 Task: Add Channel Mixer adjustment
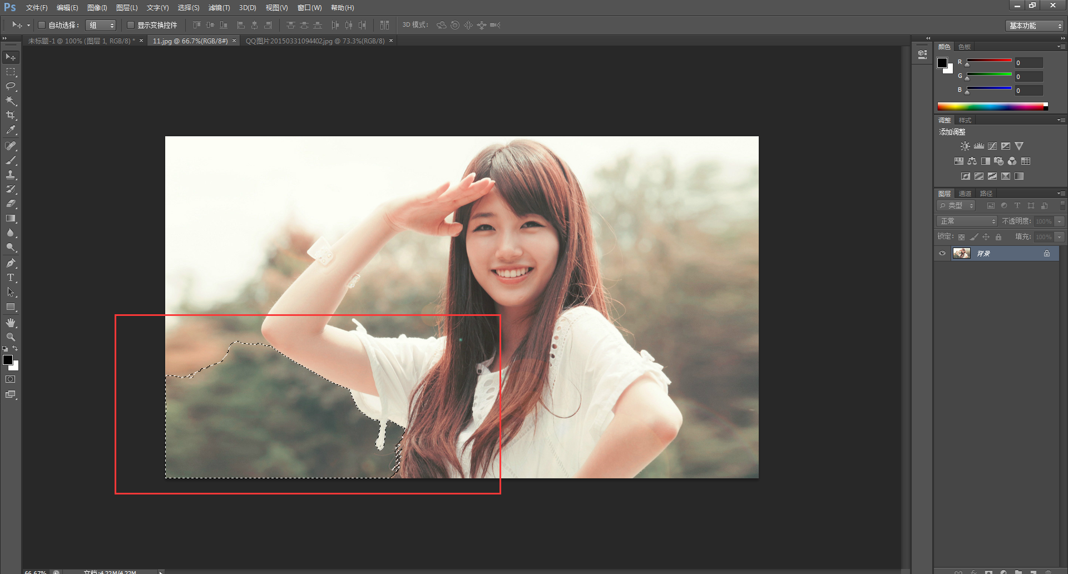(1012, 161)
